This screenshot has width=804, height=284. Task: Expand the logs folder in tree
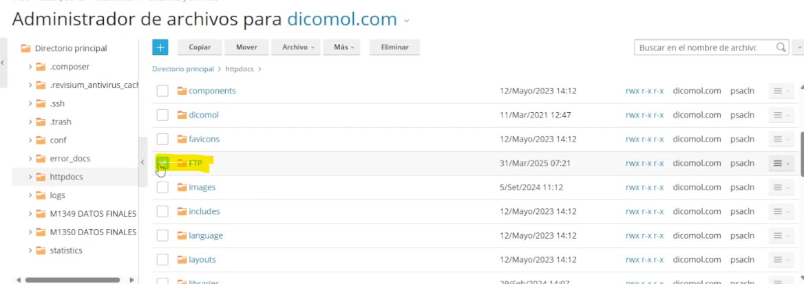(30, 195)
